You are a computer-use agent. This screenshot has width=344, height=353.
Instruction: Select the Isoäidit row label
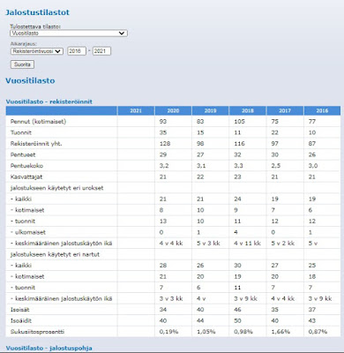[21, 320]
